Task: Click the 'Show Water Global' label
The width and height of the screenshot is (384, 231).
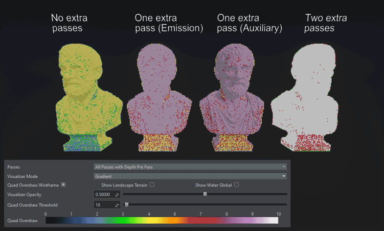Action: [x=213, y=185]
